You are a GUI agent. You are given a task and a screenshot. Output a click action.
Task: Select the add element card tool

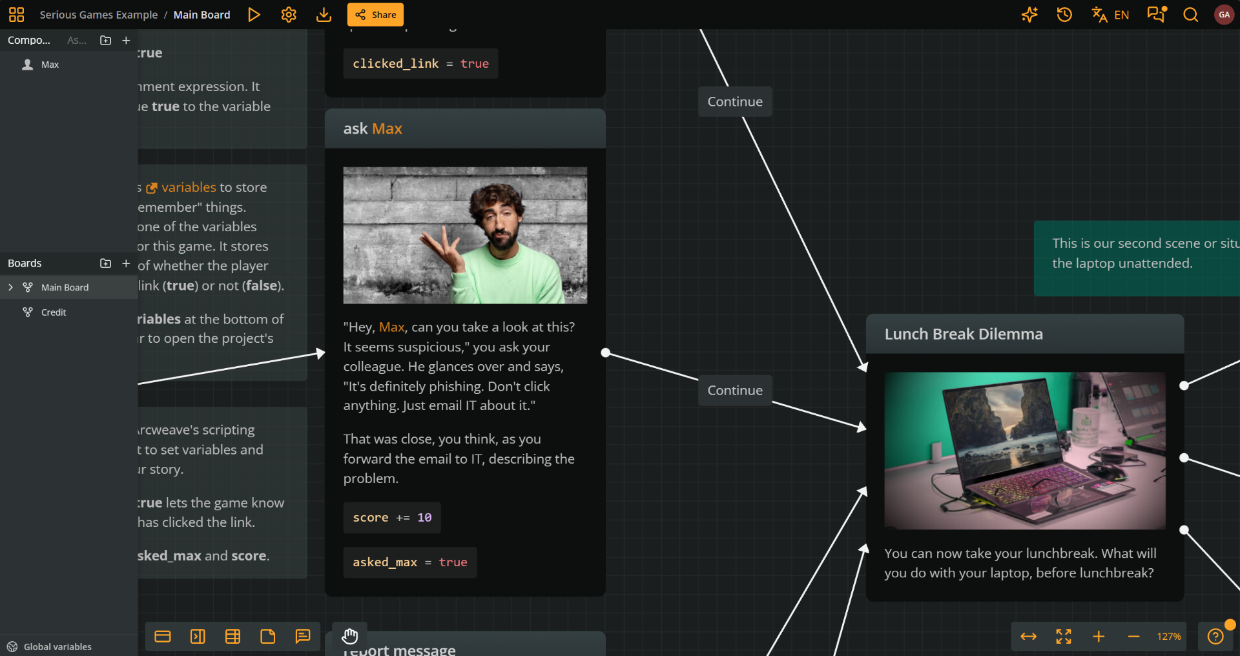tap(163, 637)
